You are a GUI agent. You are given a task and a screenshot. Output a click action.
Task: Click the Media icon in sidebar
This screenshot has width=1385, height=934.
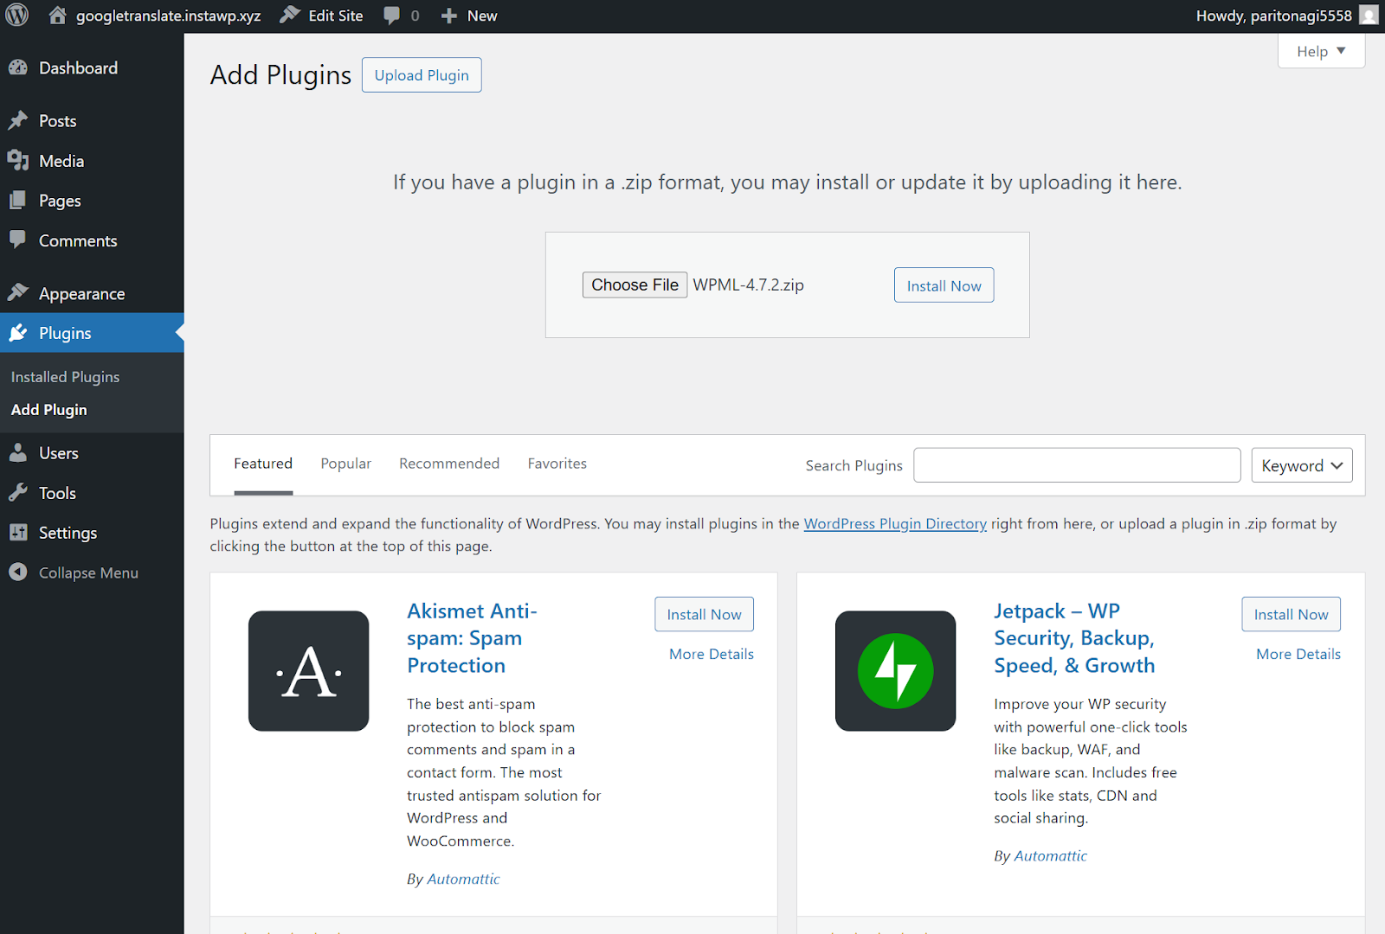(18, 161)
